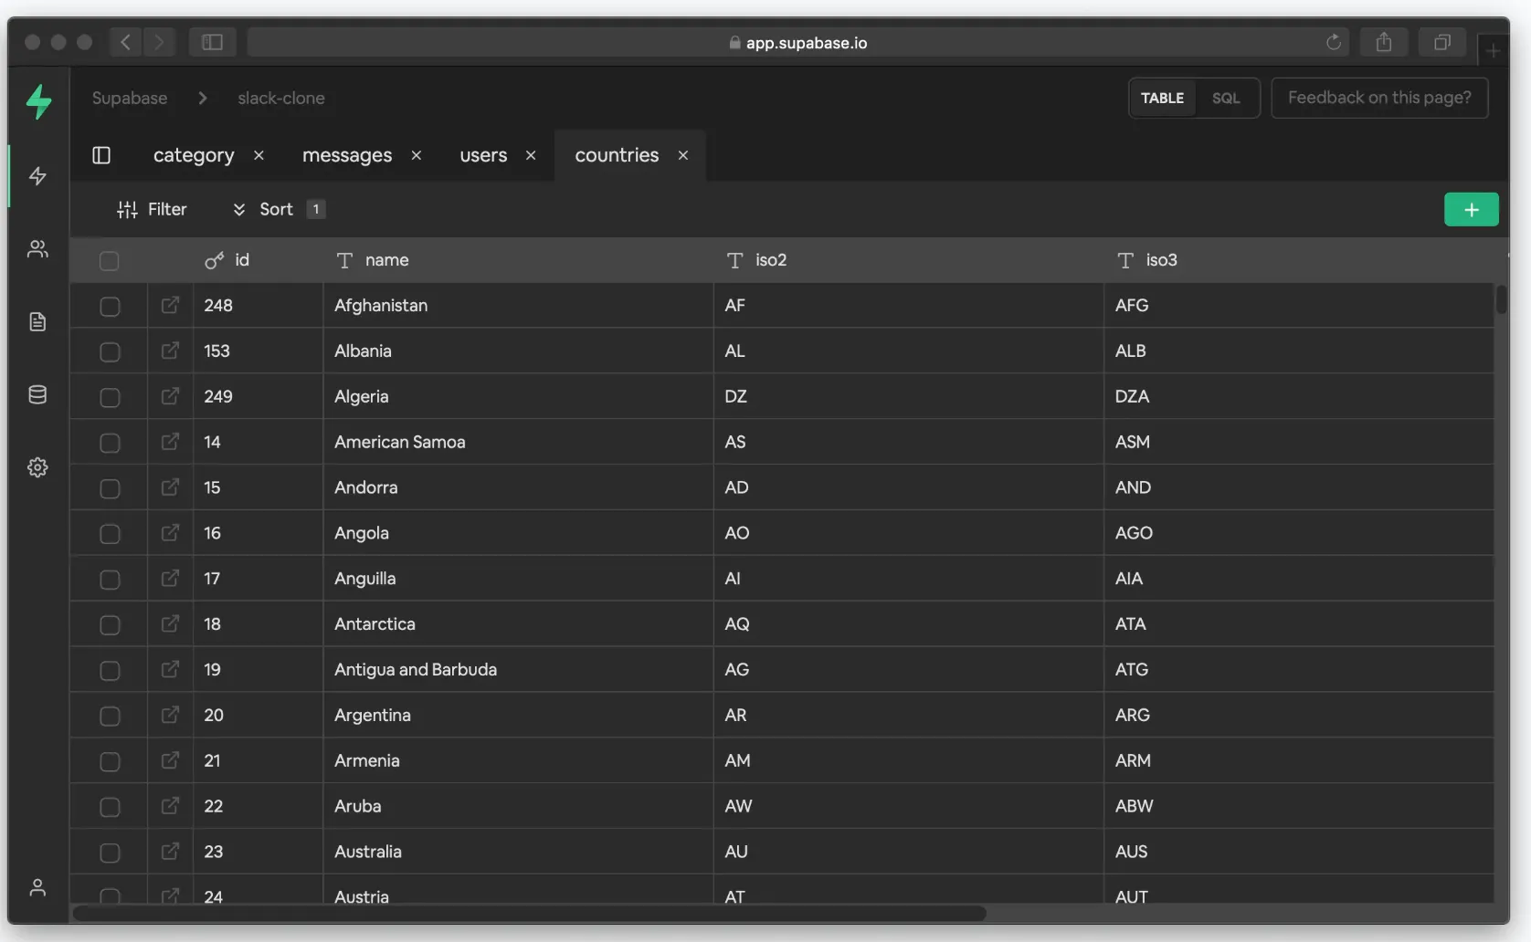Click the horizontal scrollbar at table bottom
This screenshot has height=942, width=1531.
point(530,913)
